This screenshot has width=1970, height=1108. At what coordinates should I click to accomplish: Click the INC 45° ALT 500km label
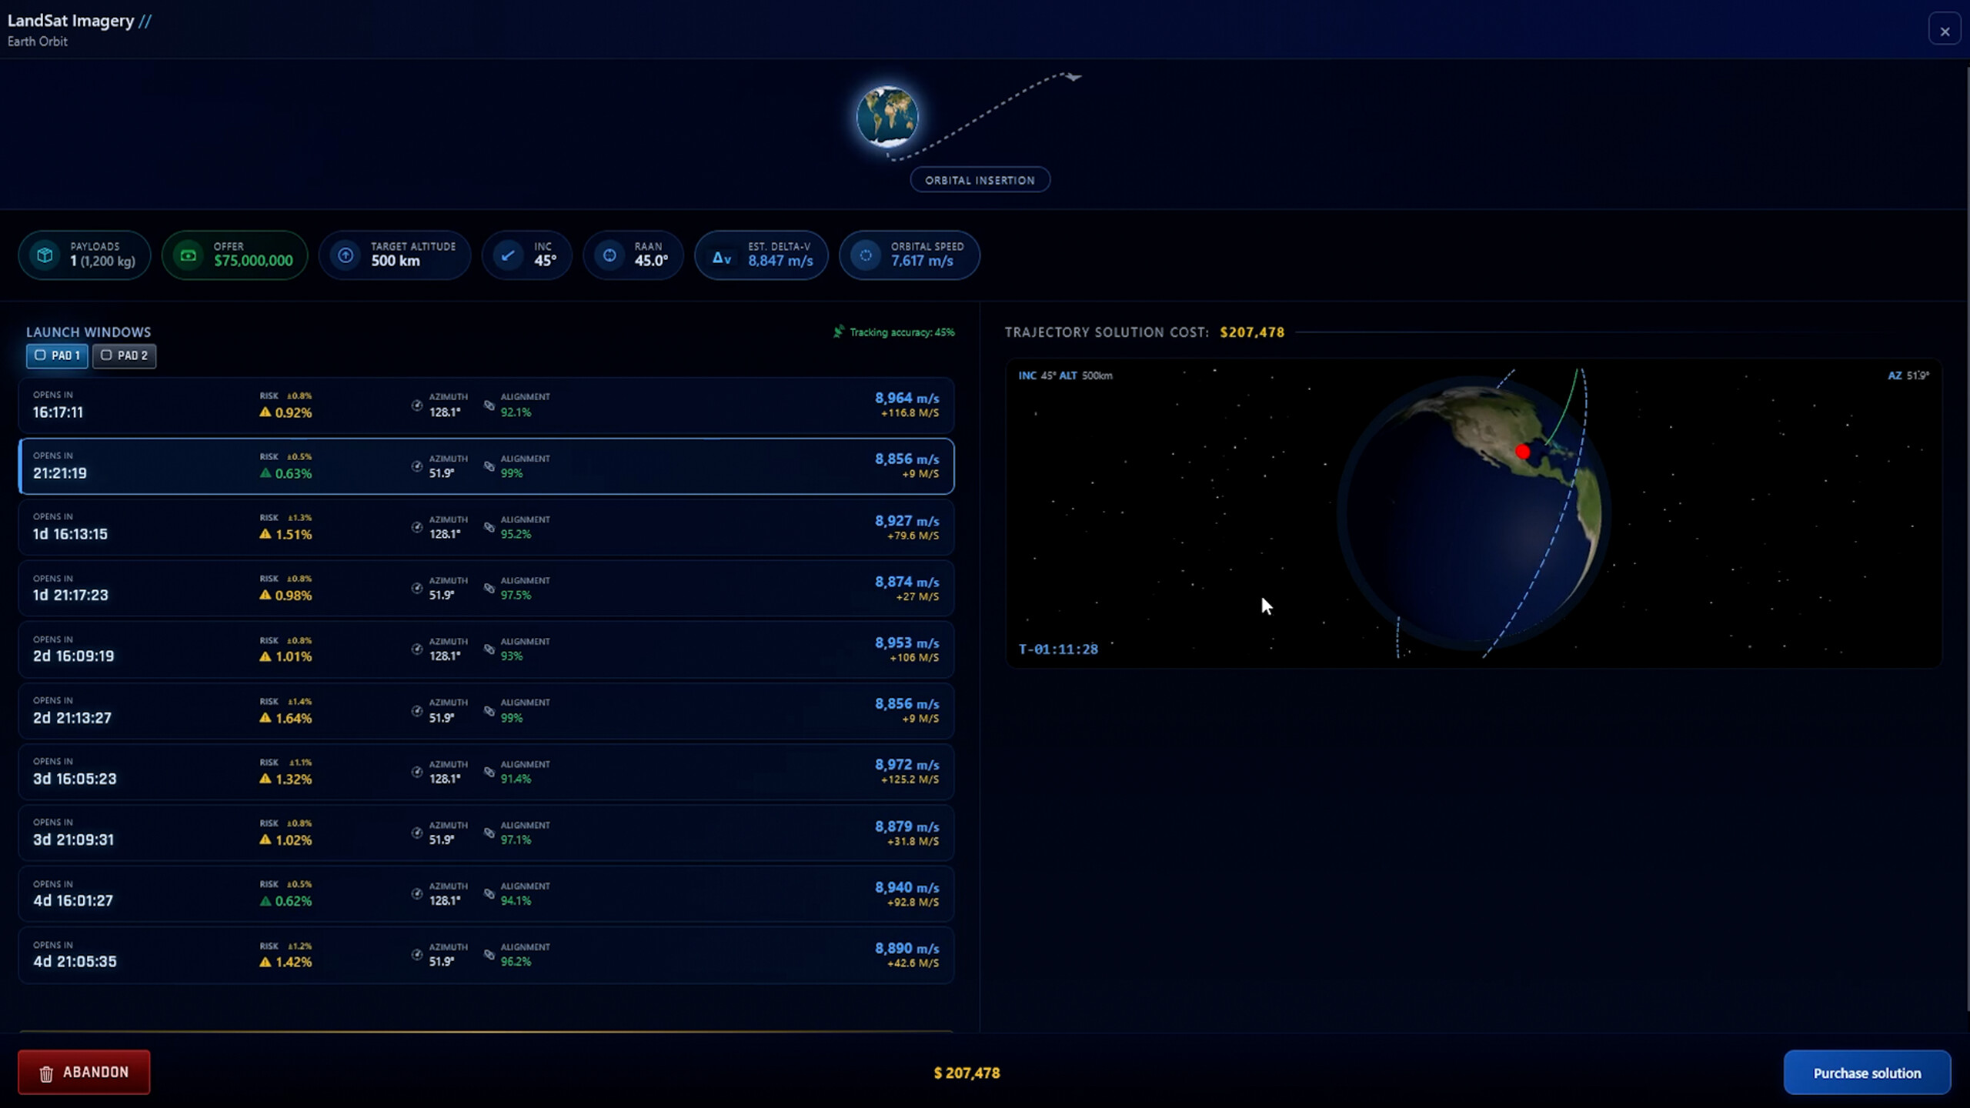tap(1065, 375)
